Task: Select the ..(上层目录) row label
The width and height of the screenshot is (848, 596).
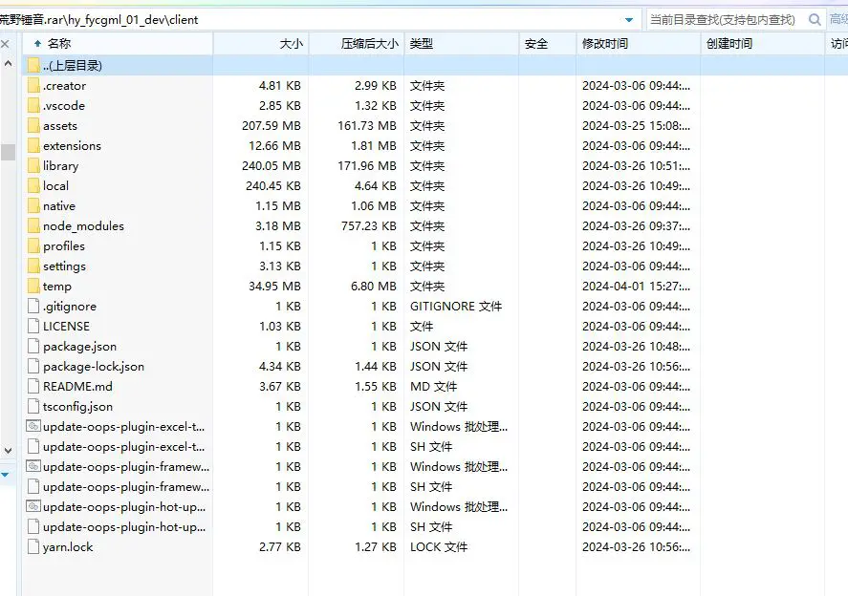Action: point(72,65)
